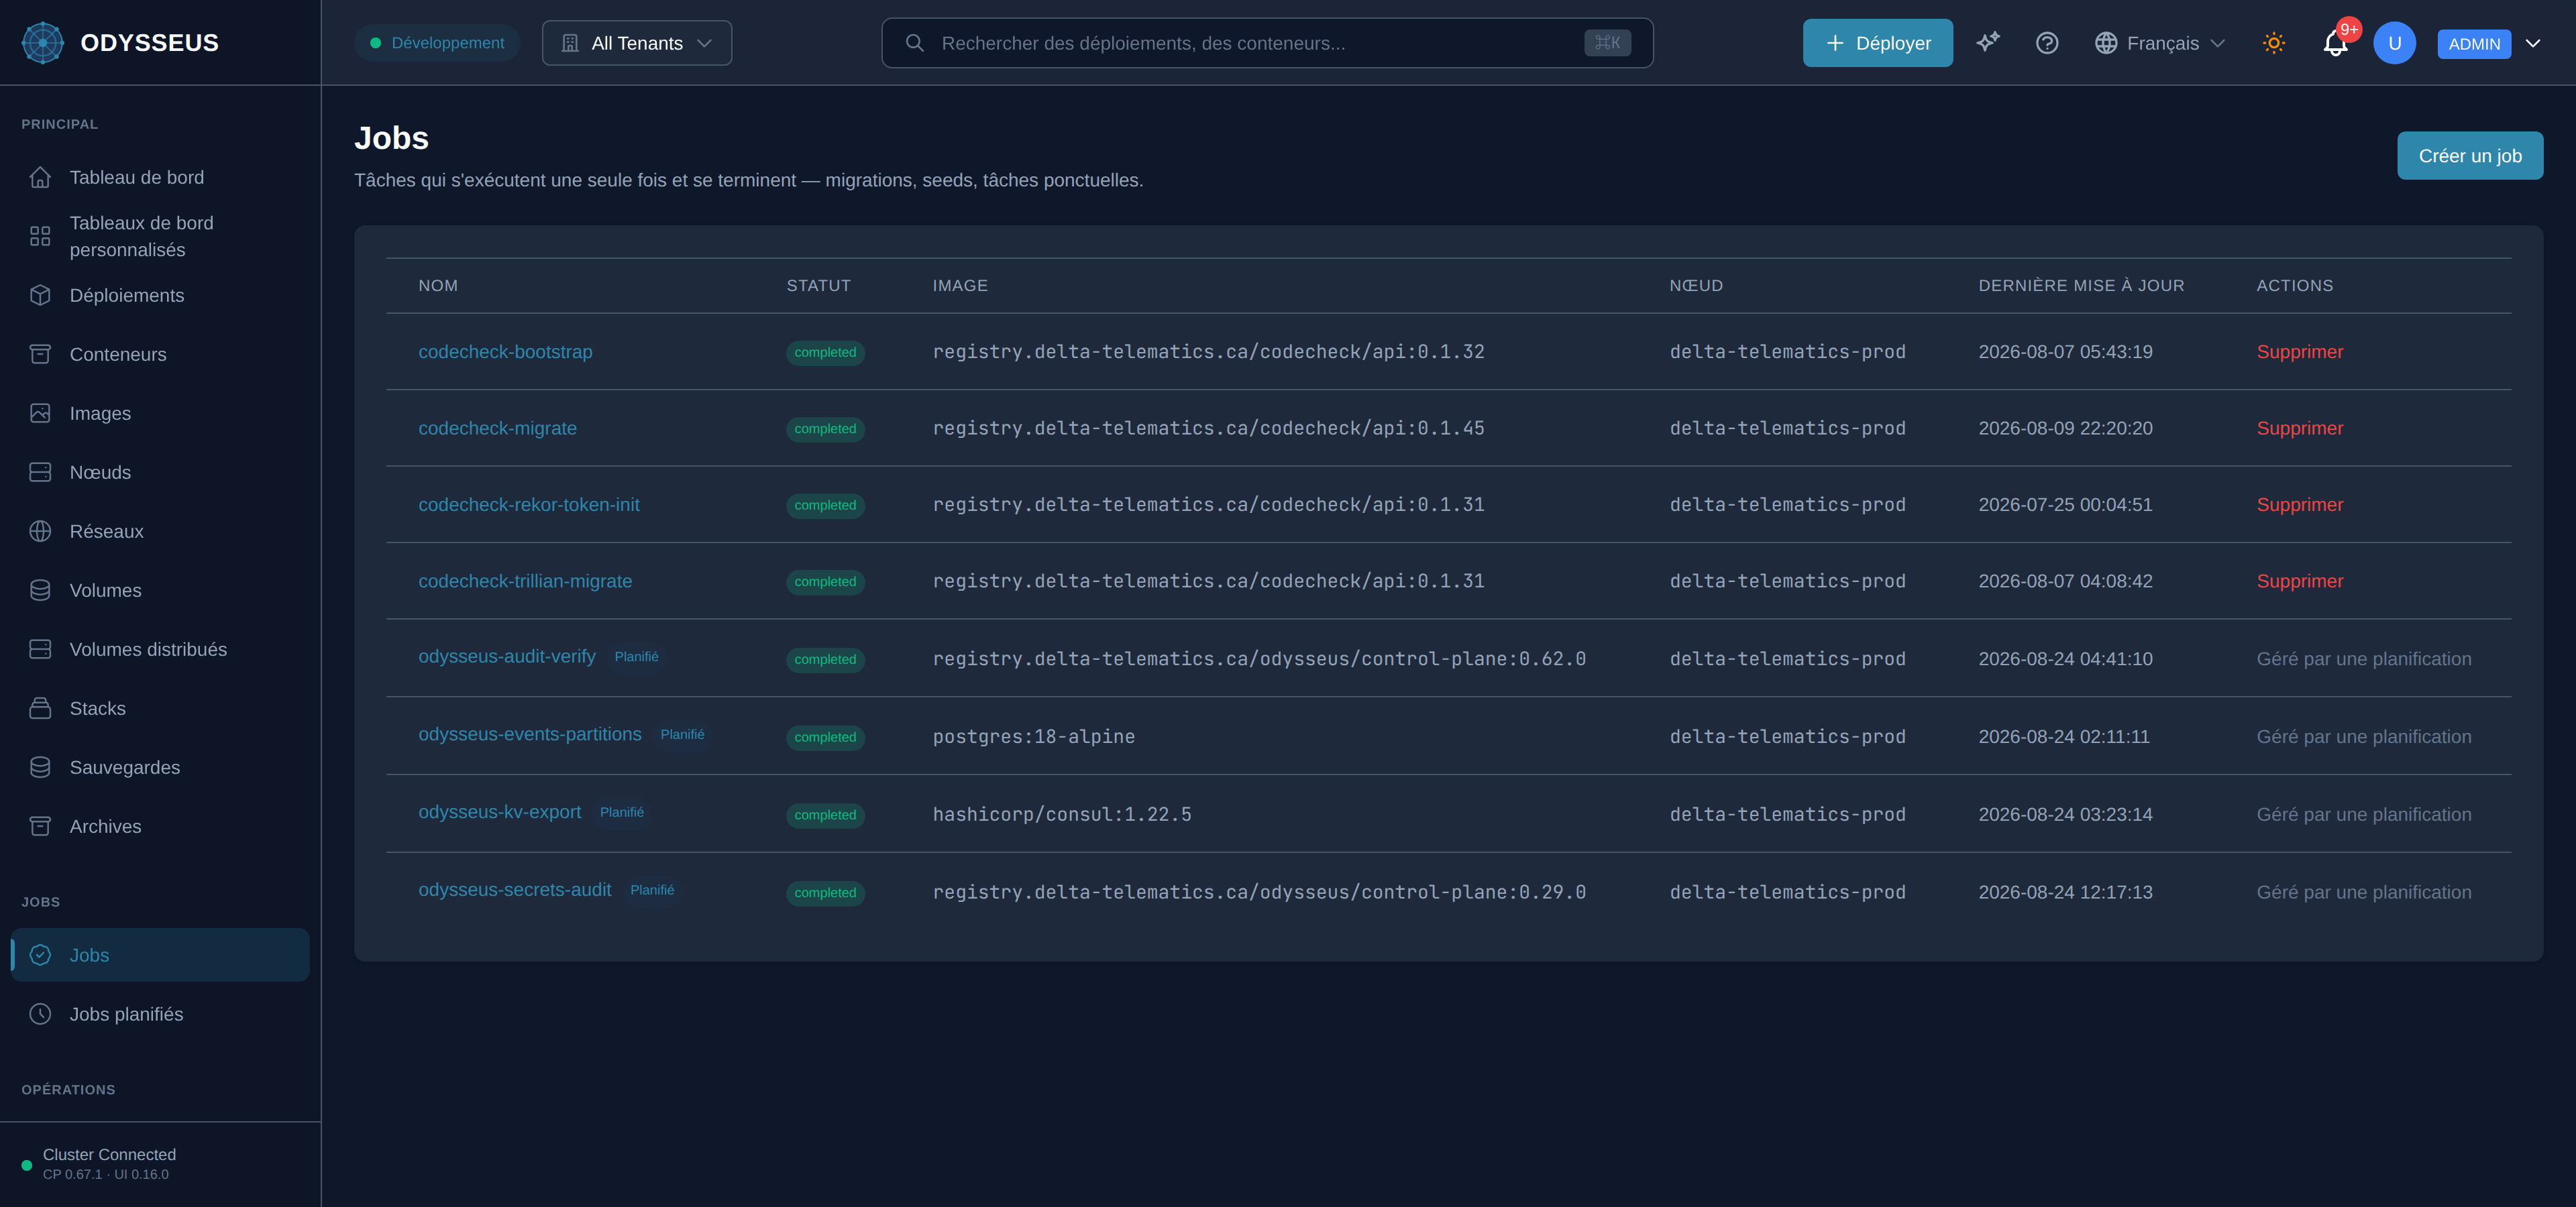Image resolution: width=2576 pixels, height=1207 pixels.
Task: Open Archives box icon
Action: tap(40, 826)
